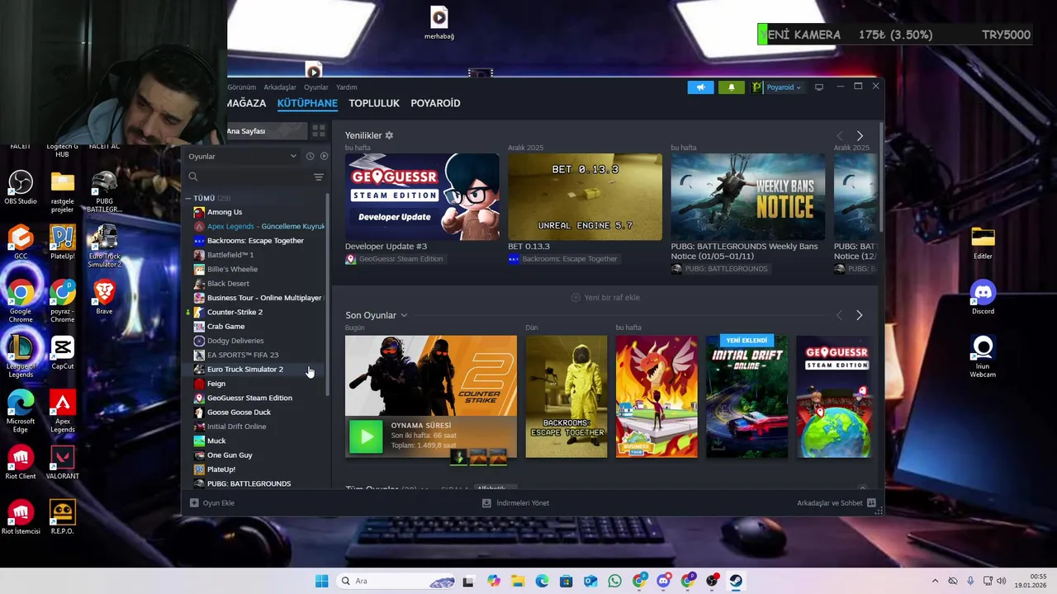Open the Brave browser desktop icon
1057x594 pixels.
click(104, 297)
